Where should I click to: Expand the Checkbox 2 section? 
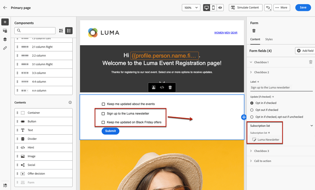[x=251, y=72]
